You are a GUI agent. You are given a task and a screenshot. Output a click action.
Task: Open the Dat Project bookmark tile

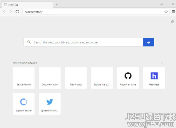(76, 78)
